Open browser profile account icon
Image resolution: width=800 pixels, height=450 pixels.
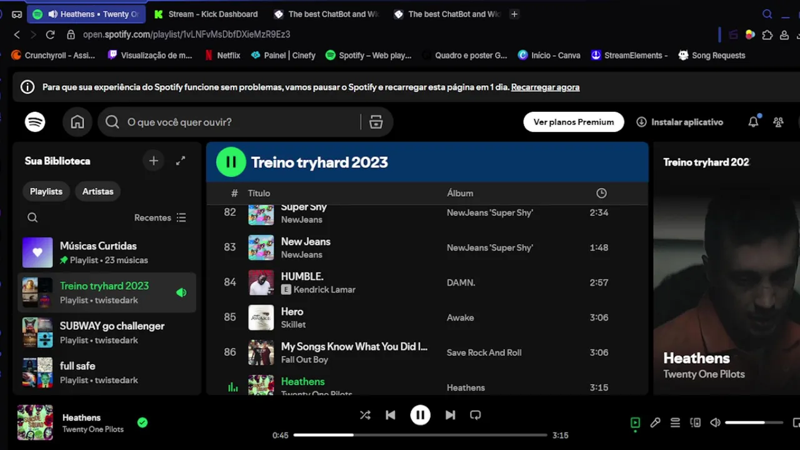coord(784,34)
